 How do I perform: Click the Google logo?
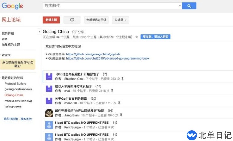click(x=12, y=6)
